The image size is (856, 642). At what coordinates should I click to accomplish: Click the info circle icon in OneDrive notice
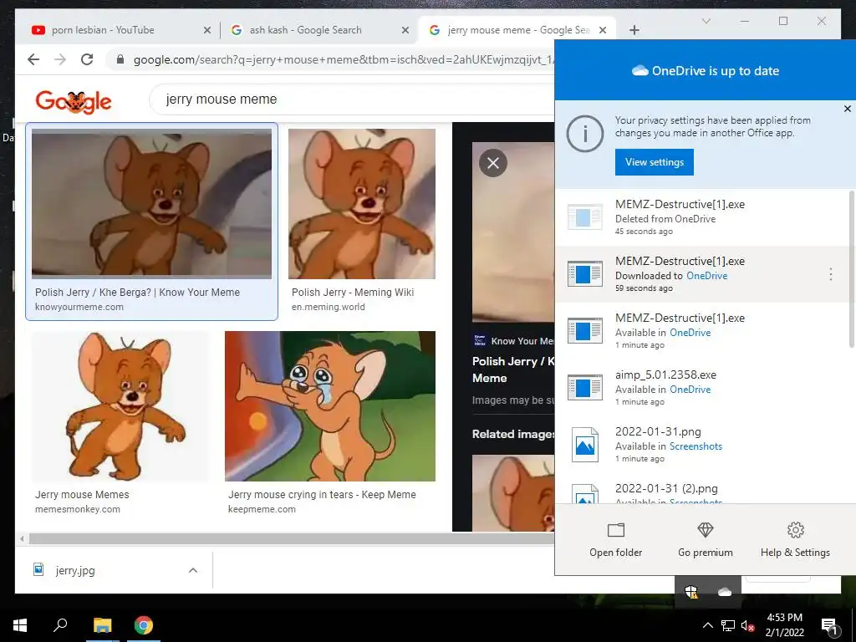coord(584,133)
